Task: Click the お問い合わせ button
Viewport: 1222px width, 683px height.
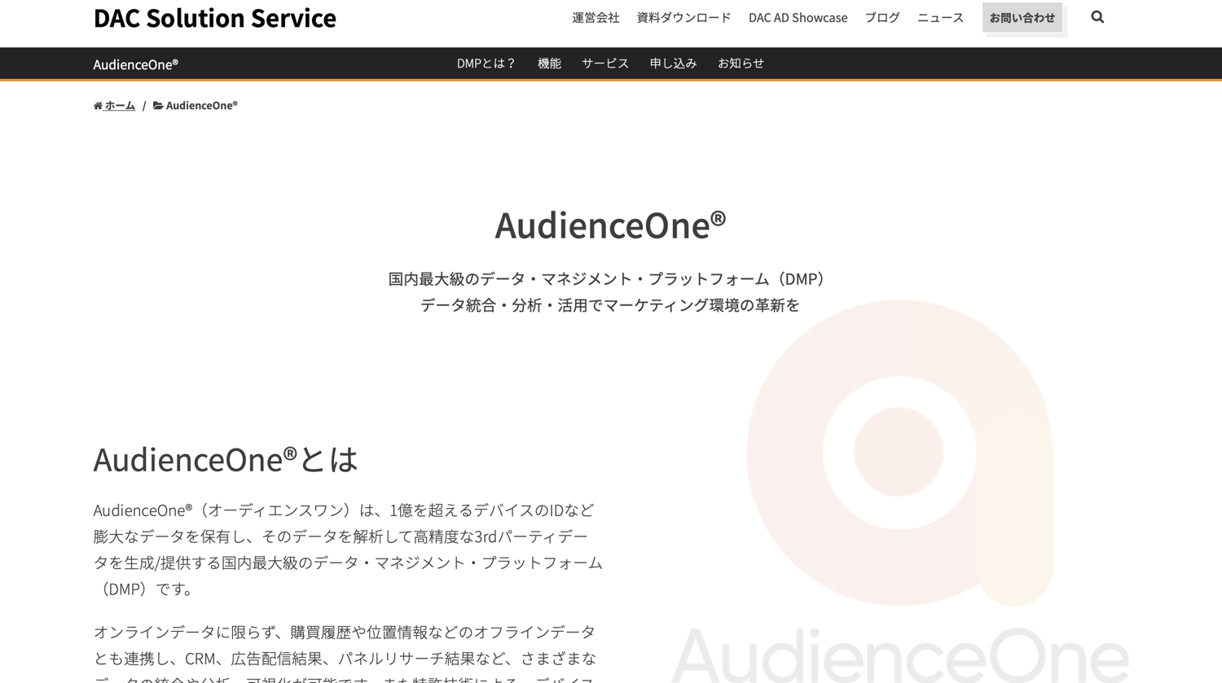Action: tap(1022, 17)
